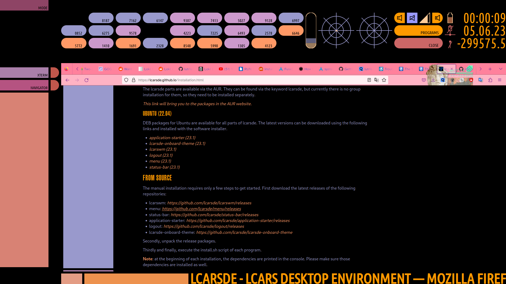Viewport: 506px width, 284px height.
Task: Expand the list all tabs chevron
Action: click(x=501, y=69)
